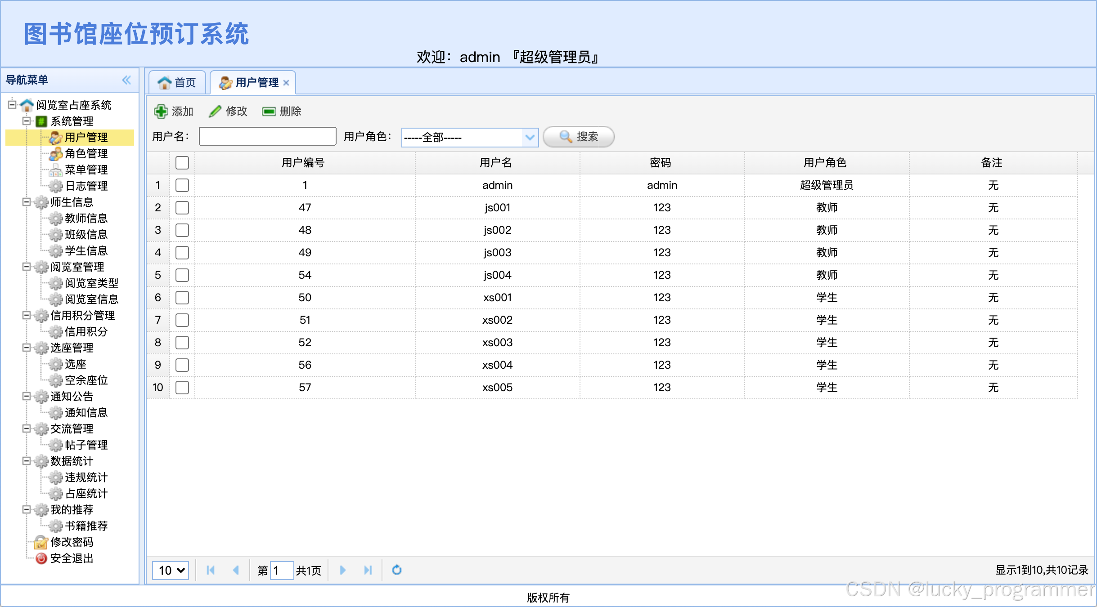Click the green plus Add icon
Viewport: 1097px width, 607px height.
pos(161,111)
